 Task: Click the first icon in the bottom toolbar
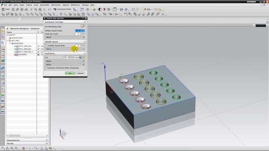click(x=3, y=148)
